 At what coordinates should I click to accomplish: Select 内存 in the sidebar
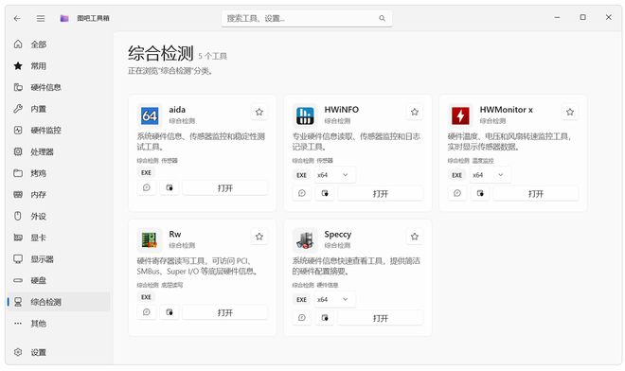click(x=58, y=195)
